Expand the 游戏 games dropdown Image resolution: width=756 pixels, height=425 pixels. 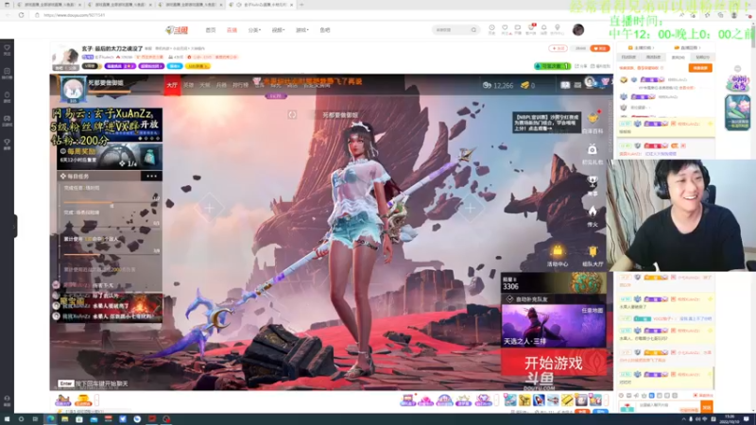click(x=301, y=30)
